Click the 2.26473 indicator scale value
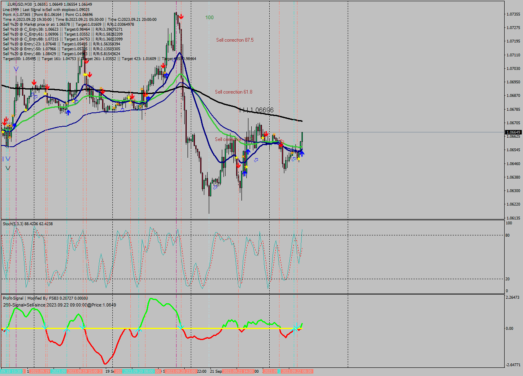Image resolution: width=523 pixels, height=376 pixels. [x=513, y=298]
